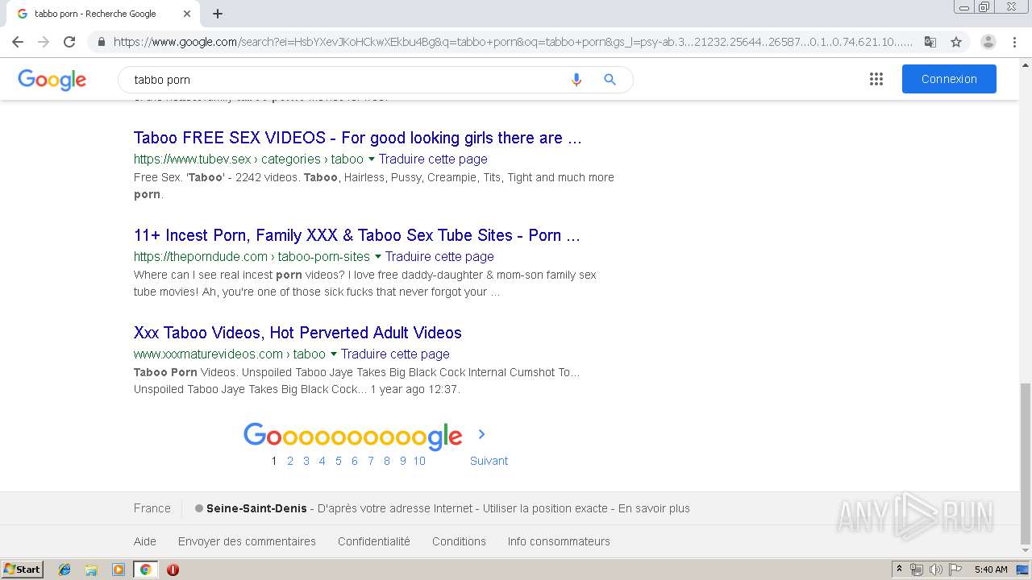This screenshot has width=1032, height=580.
Task: Click the page vertical scrollbar thumb
Action: (x=1026, y=463)
